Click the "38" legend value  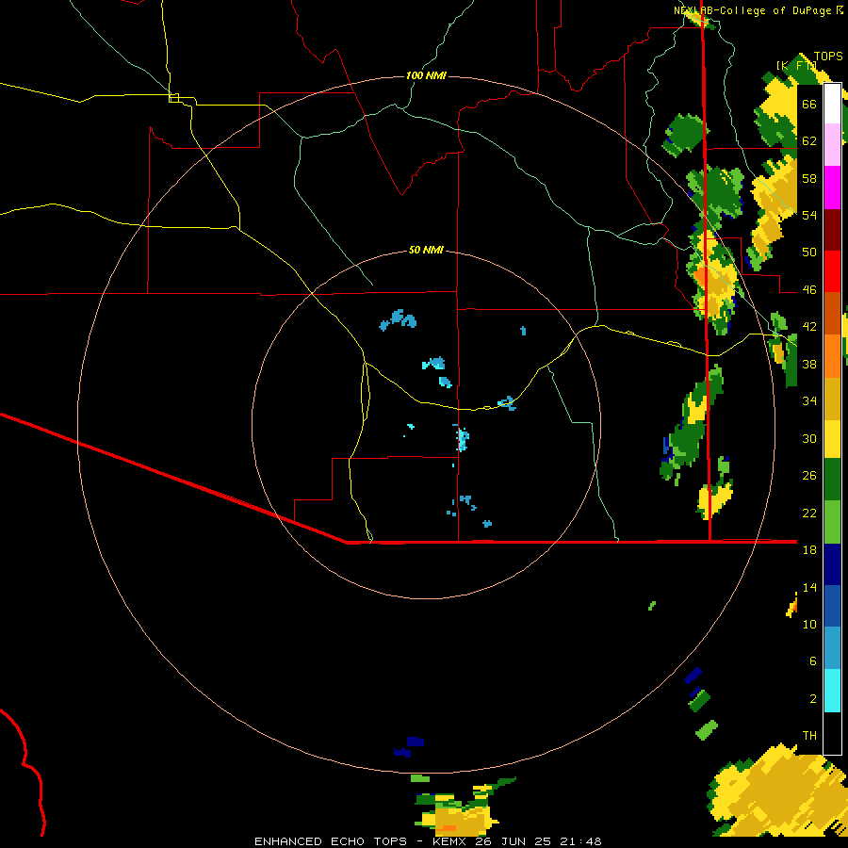pos(809,364)
